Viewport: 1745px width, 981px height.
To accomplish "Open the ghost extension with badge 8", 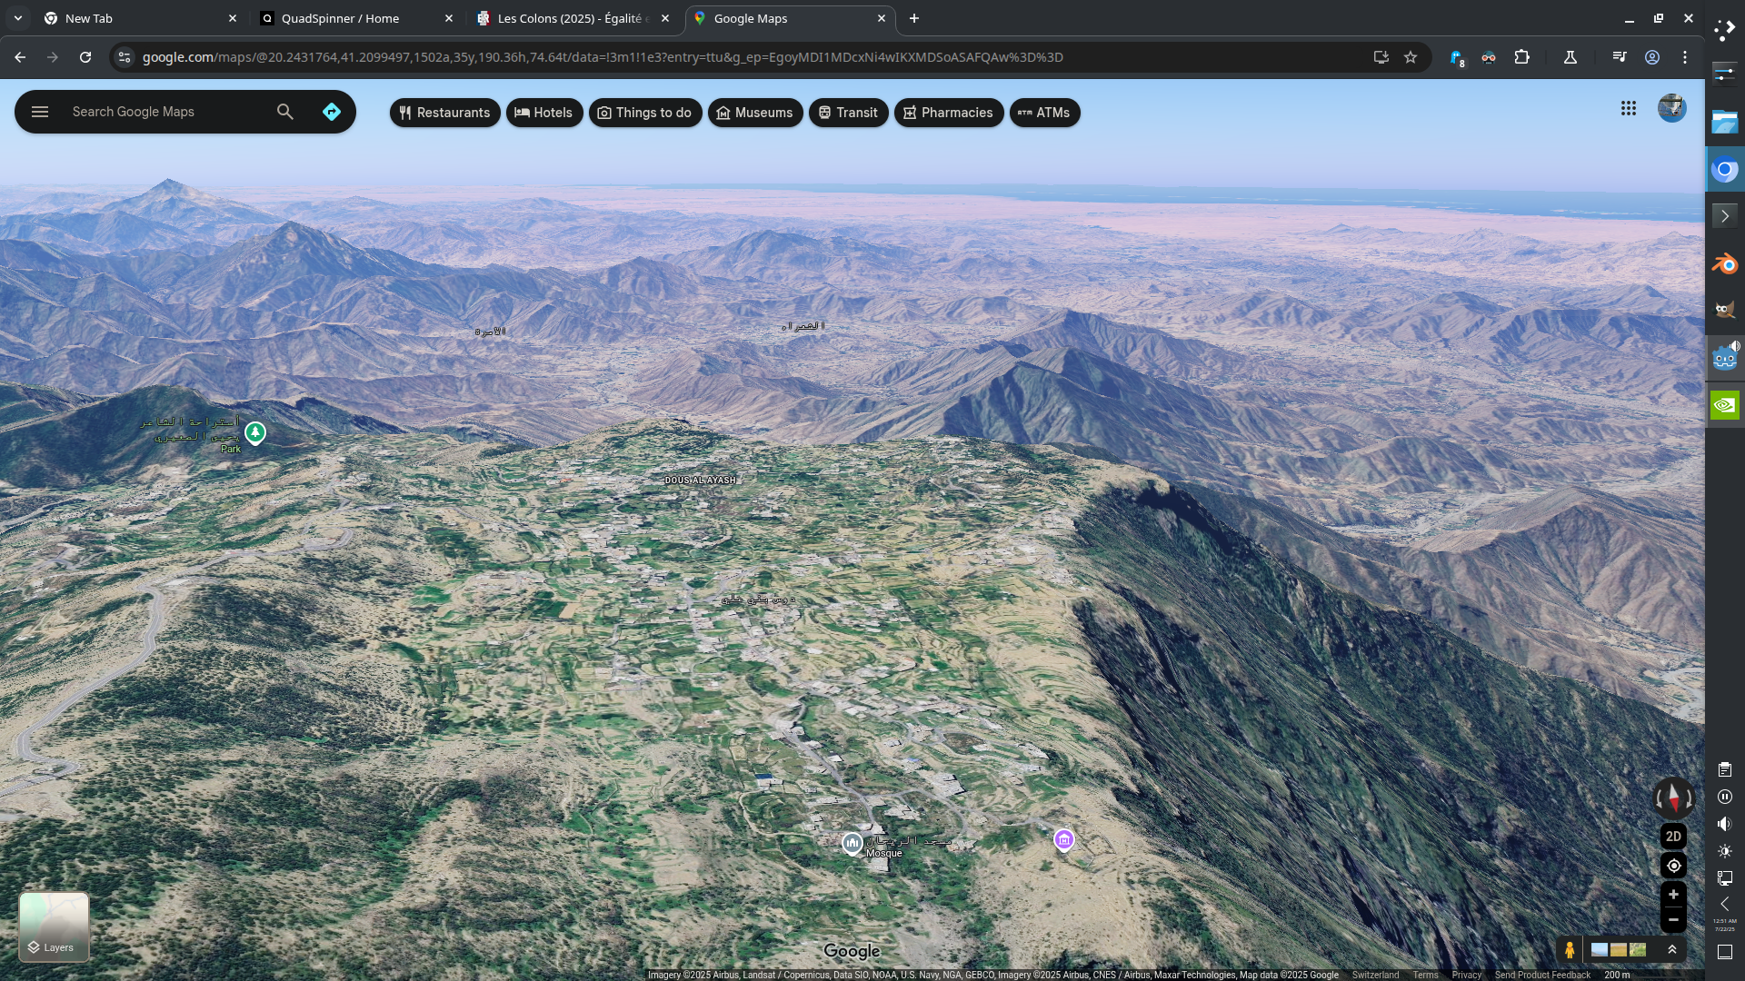I will (x=1457, y=58).
